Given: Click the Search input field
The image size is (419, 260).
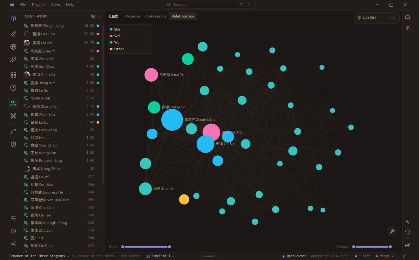Looking at the screenshot, I should (209, 5).
